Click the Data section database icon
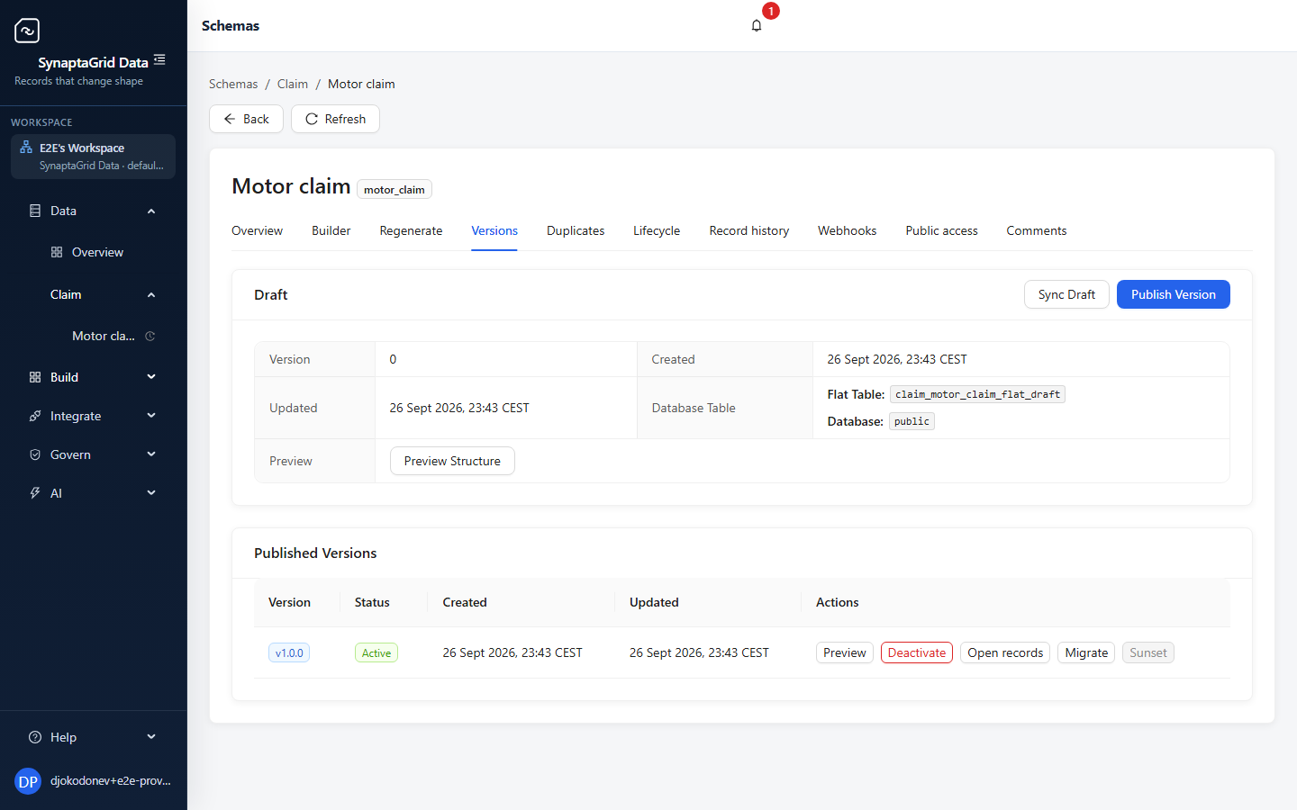 tap(35, 211)
